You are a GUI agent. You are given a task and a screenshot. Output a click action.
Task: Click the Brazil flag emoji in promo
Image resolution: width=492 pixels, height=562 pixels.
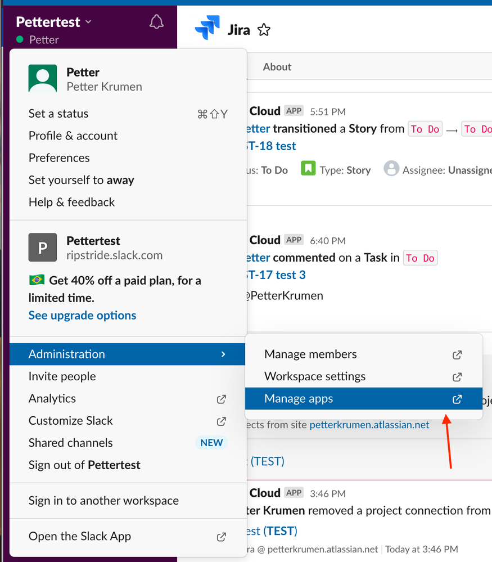click(x=37, y=280)
